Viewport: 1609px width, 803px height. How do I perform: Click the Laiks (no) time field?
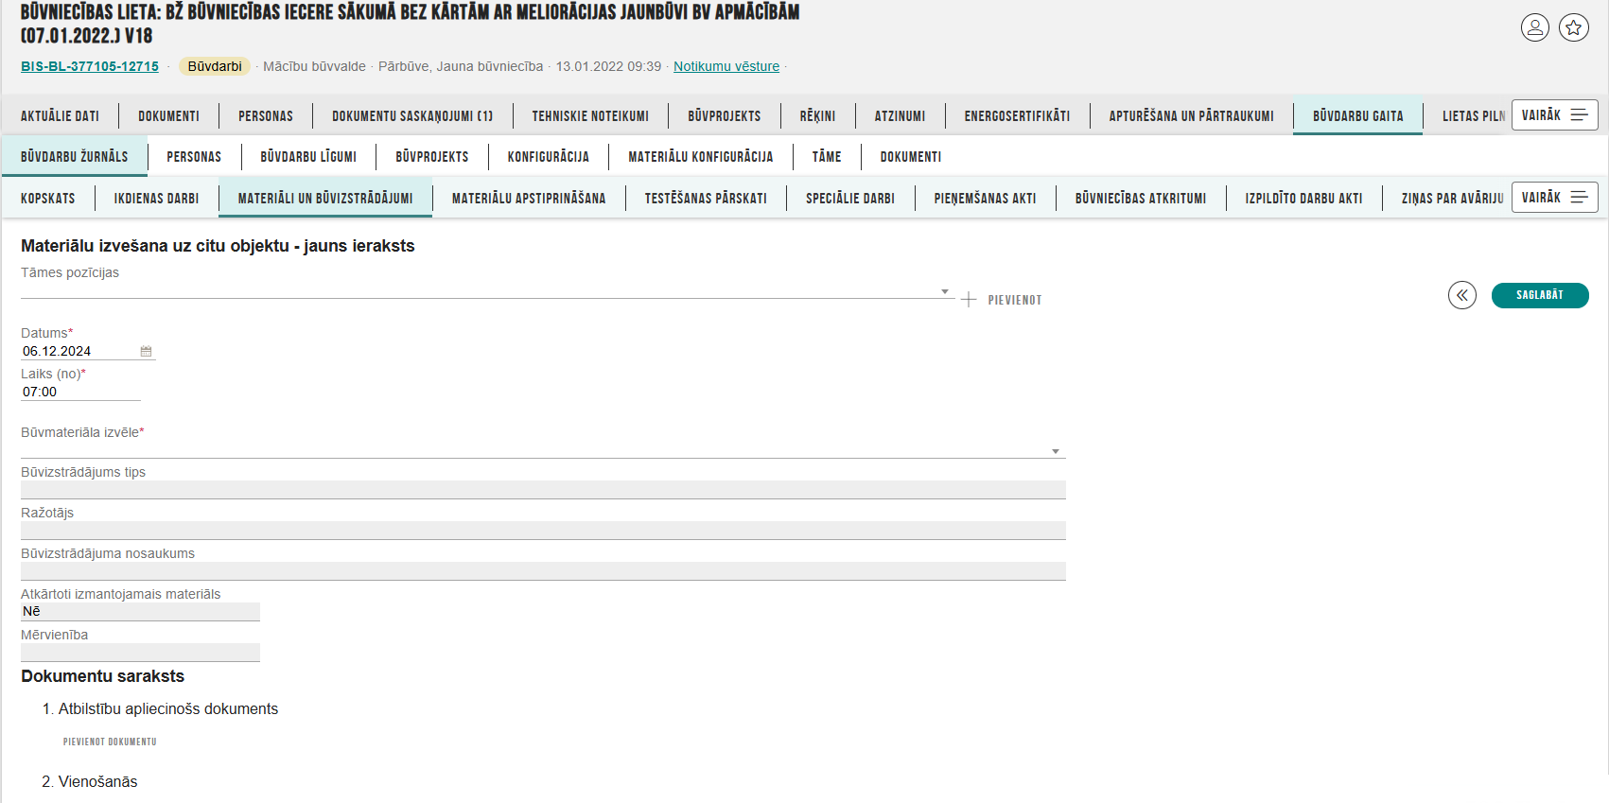point(79,393)
